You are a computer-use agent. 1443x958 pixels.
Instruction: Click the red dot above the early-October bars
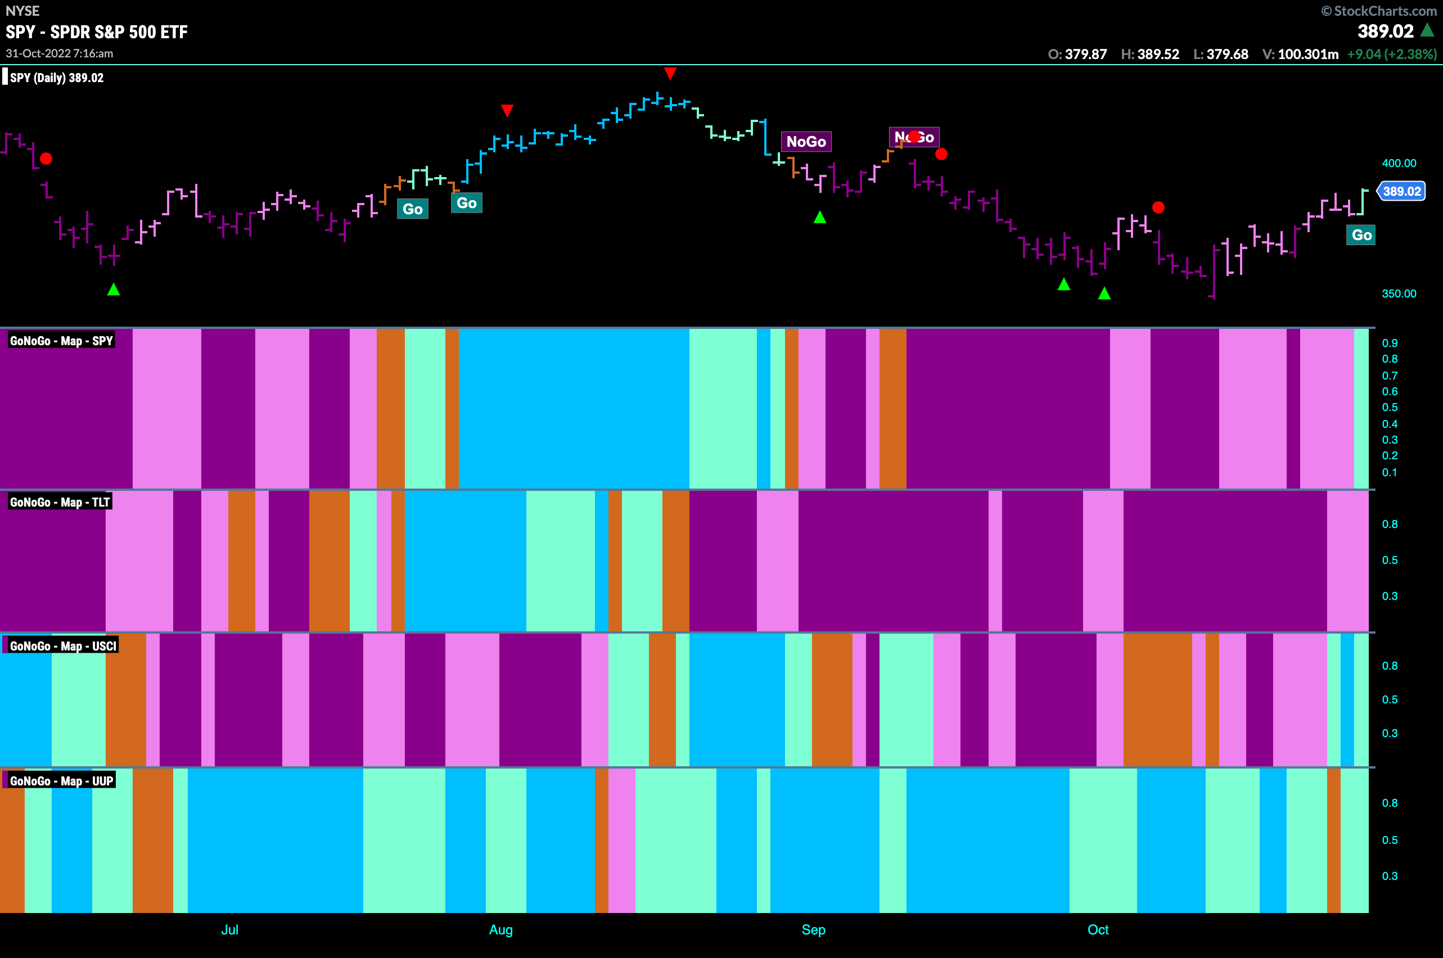point(1158,207)
